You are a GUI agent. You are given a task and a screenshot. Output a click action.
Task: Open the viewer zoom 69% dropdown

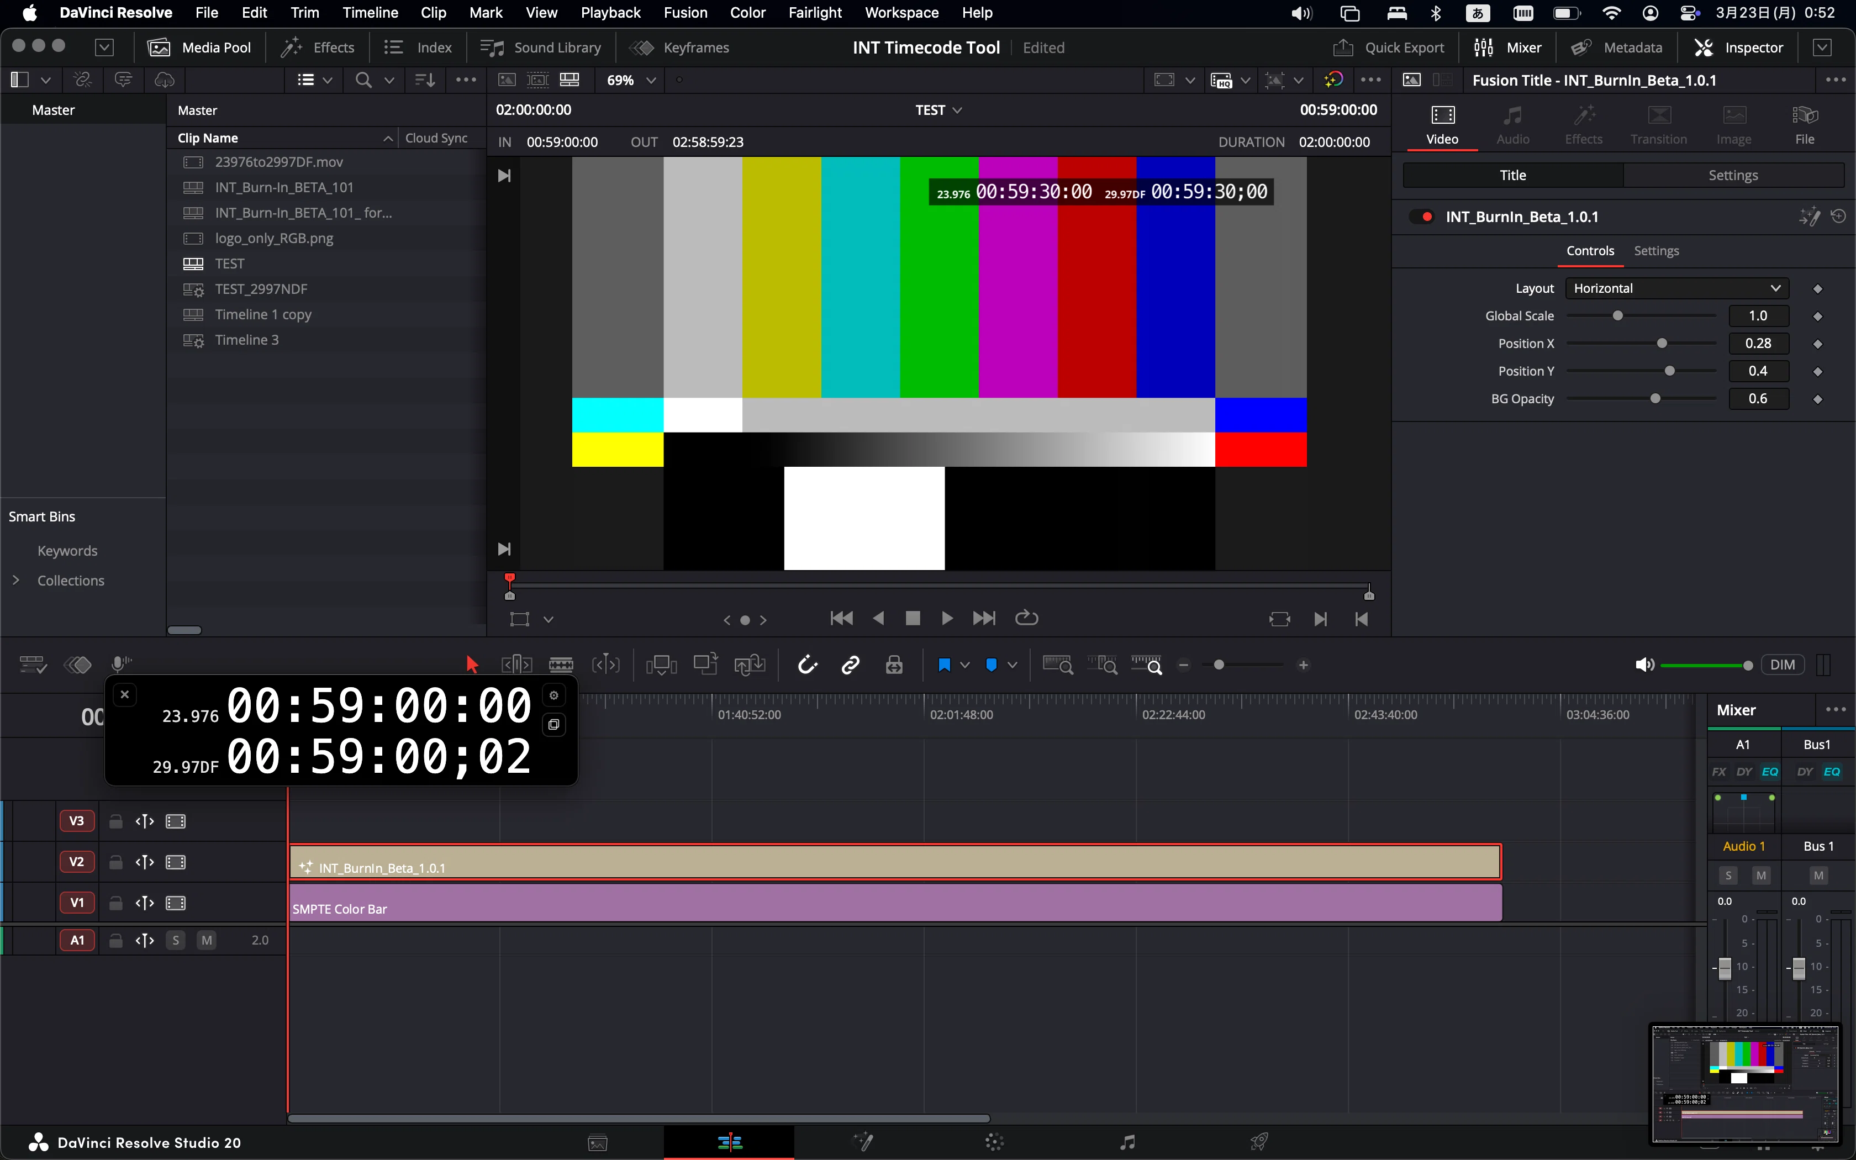(631, 80)
